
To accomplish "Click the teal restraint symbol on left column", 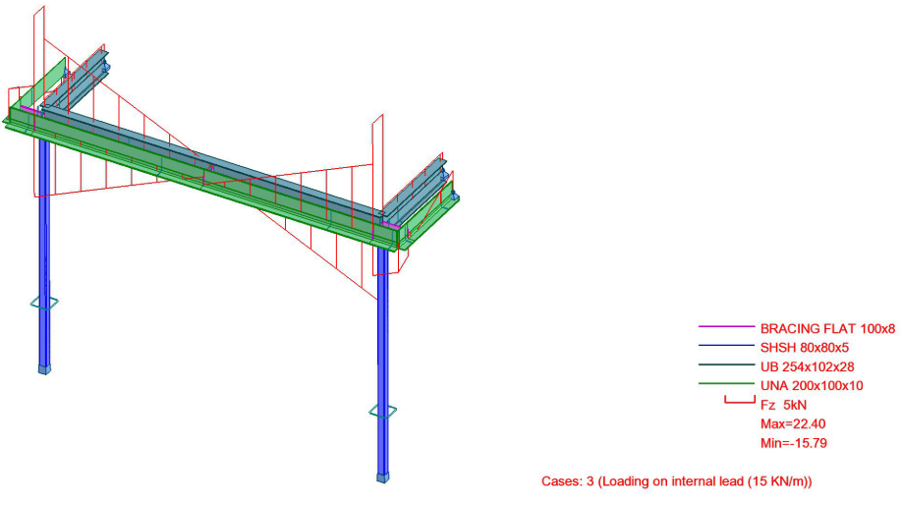I will tap(44, 303).
